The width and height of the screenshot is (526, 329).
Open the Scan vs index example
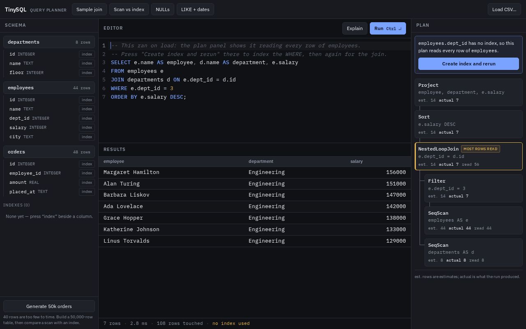[129, 9]
